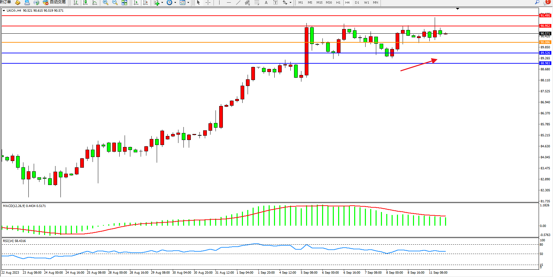Select the vertical line drawing tool
553x277 pixels.
(220, 3)
